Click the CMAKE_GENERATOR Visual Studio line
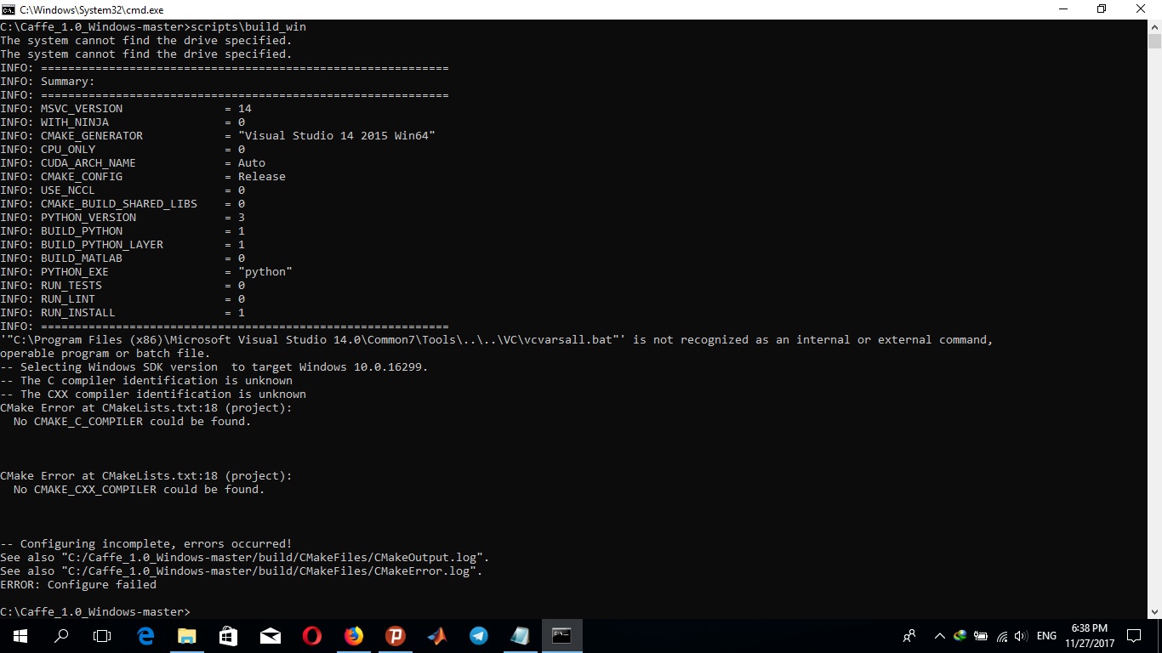Viewport: 1162px width, 653px height. pos(218,136)
